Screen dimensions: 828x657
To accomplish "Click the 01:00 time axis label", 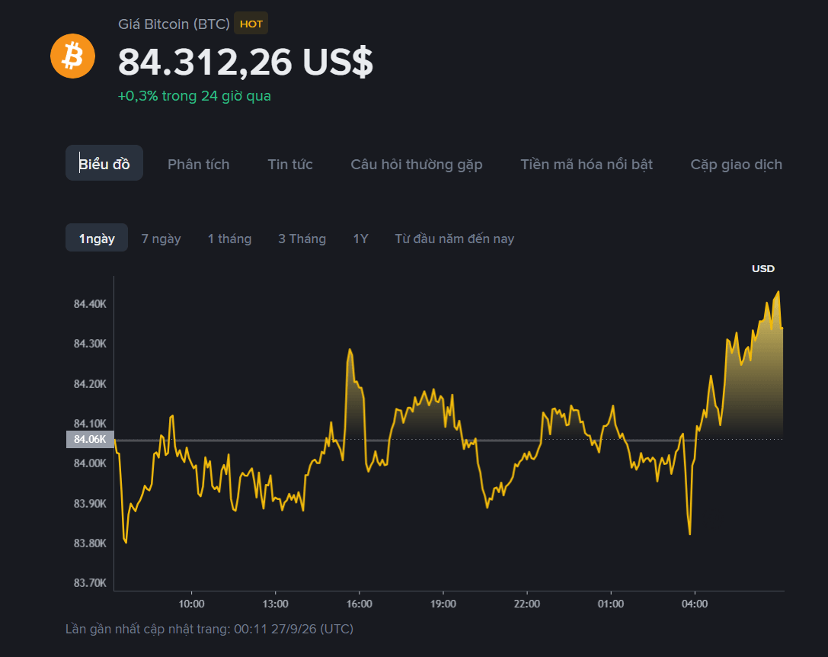I will [x=611, y=604].
